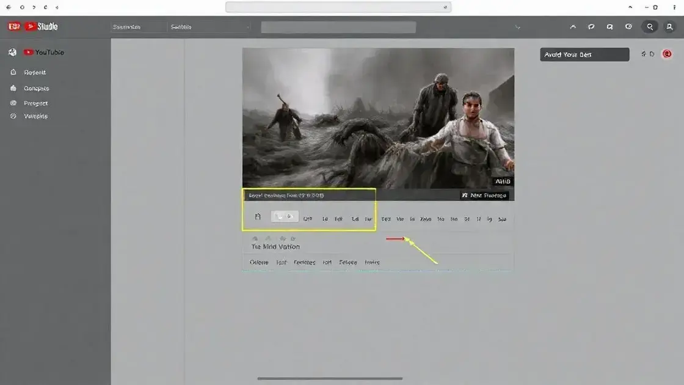Select the Zwe item in the toolbar row
The height and width of the screenshot is (385, 684).
pos(425,219)
